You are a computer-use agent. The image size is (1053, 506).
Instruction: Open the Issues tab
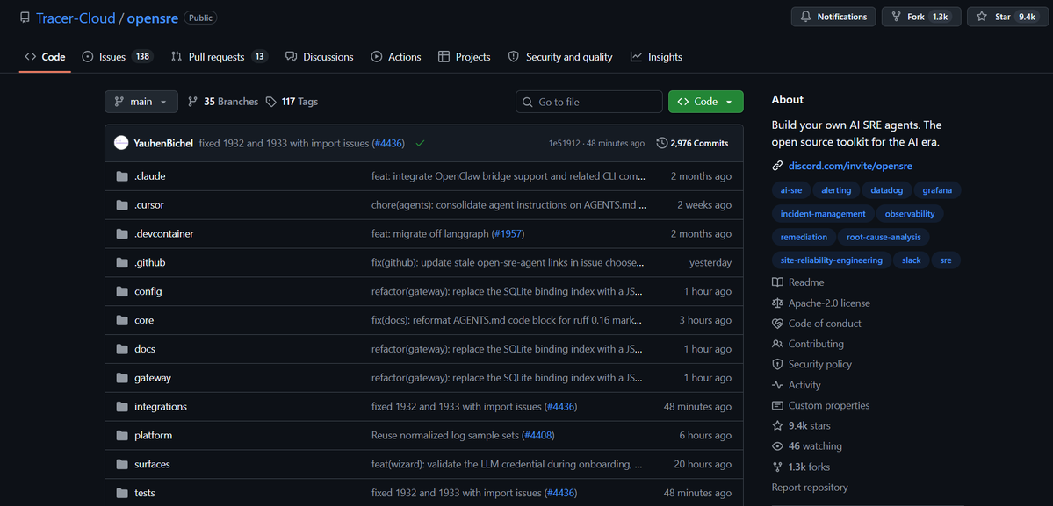(x=118, y=57)
